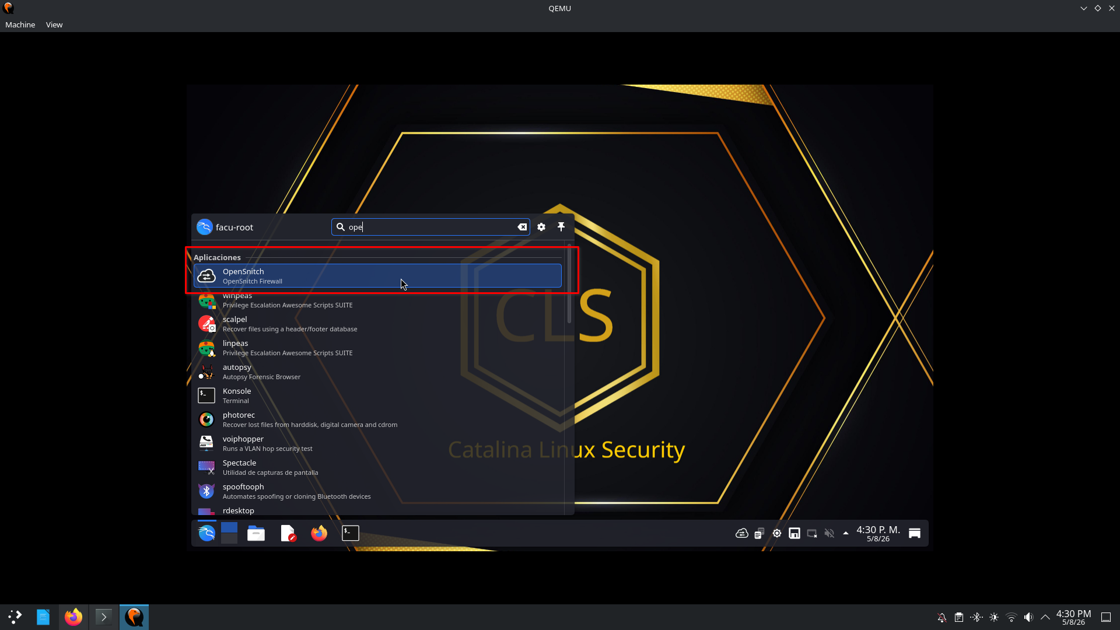Pin the application launcher open

561,227
